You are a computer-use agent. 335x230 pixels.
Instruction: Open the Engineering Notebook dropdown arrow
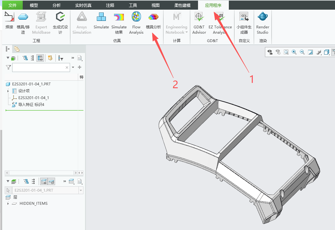tap(186, 32)
